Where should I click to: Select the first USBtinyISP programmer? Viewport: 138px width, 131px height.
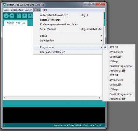click(119, 57)
